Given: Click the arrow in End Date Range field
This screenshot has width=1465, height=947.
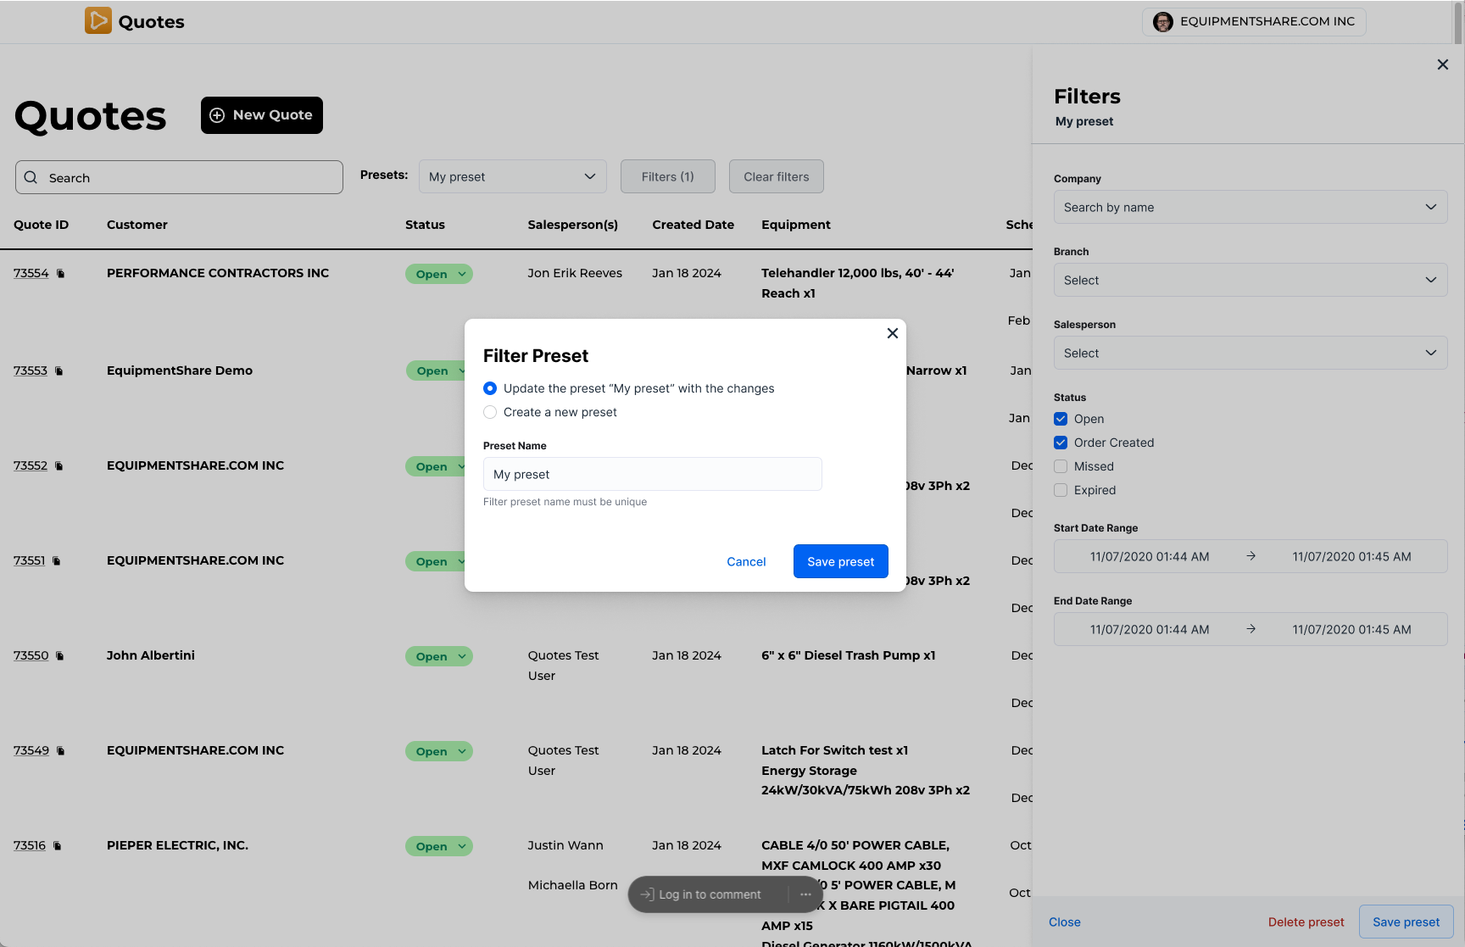Looking at the screenshot, I should click(1251, 629).
